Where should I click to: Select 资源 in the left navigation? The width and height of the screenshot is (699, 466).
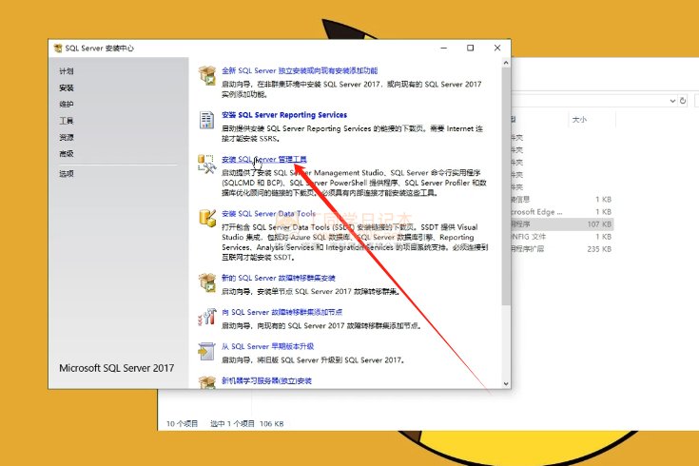[67, 137]
